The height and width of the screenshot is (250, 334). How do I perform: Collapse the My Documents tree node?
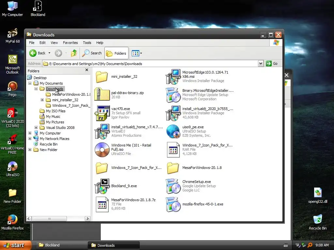[30, 83]
